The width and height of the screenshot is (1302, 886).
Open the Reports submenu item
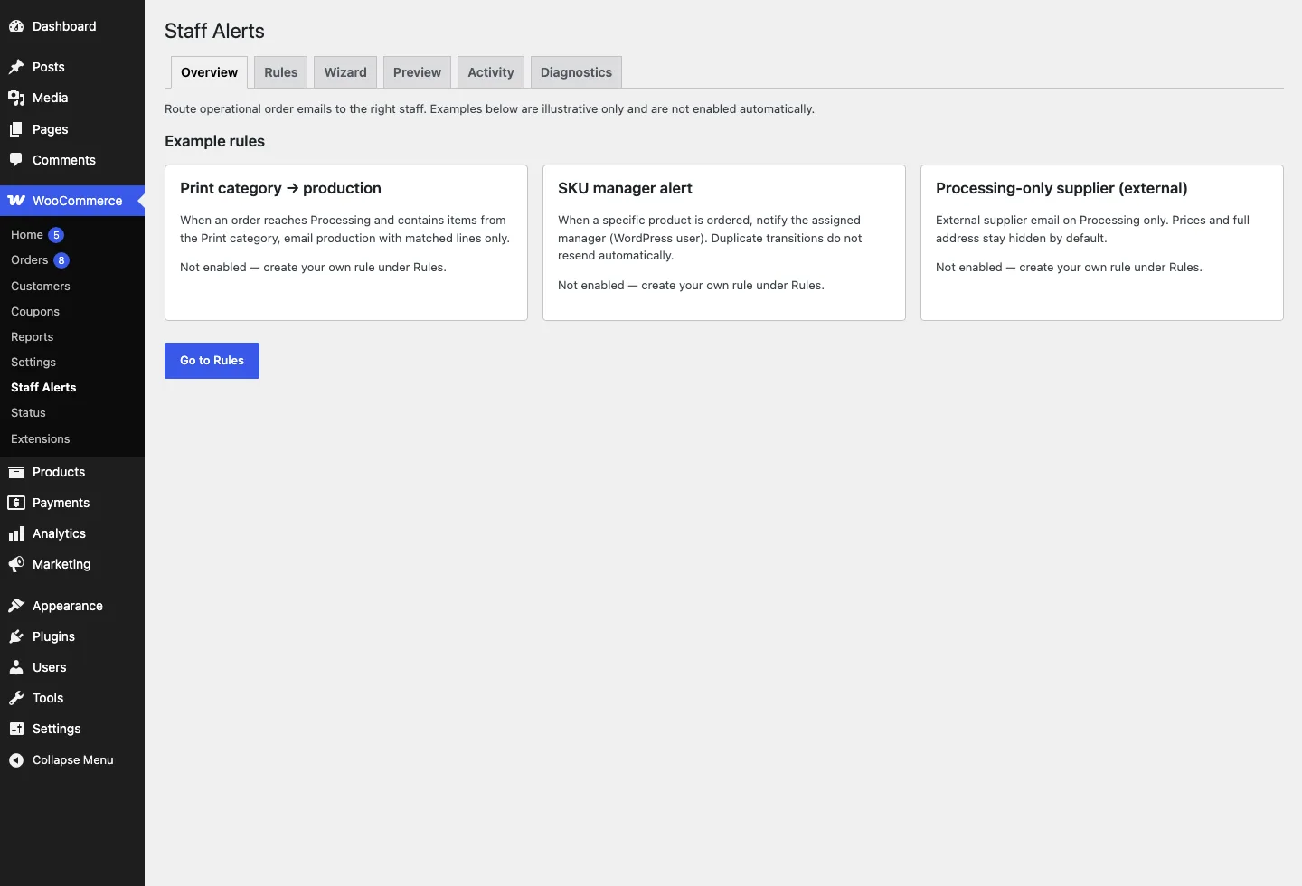tap(33, 336)
